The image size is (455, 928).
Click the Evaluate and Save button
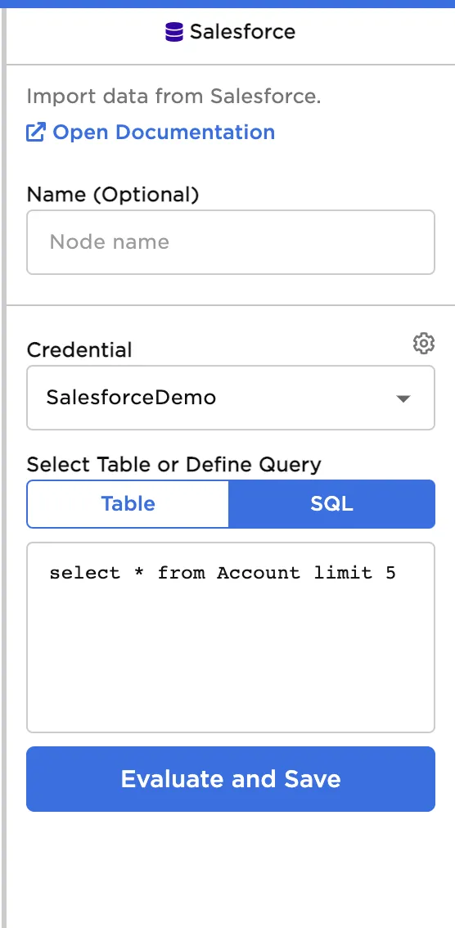click(x=231, y=779)
